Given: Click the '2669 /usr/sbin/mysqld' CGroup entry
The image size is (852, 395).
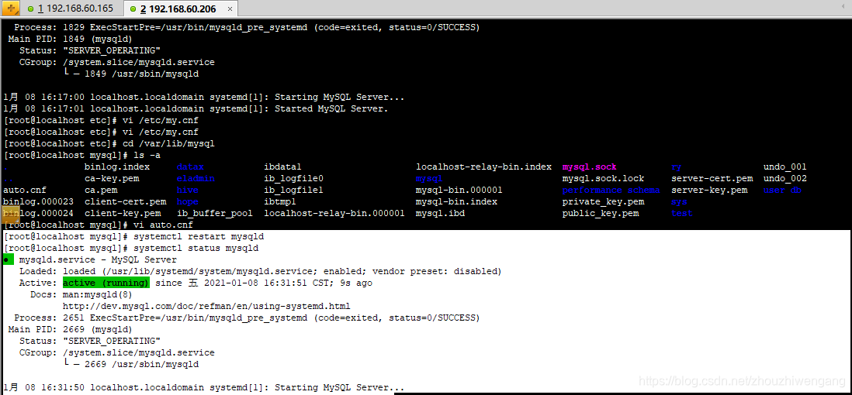Looking at the screenshot, I should click(x=141, y=364).
